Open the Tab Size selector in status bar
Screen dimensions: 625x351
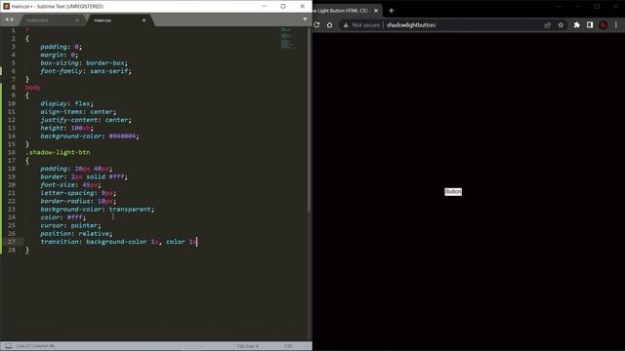tap(247, 346)
